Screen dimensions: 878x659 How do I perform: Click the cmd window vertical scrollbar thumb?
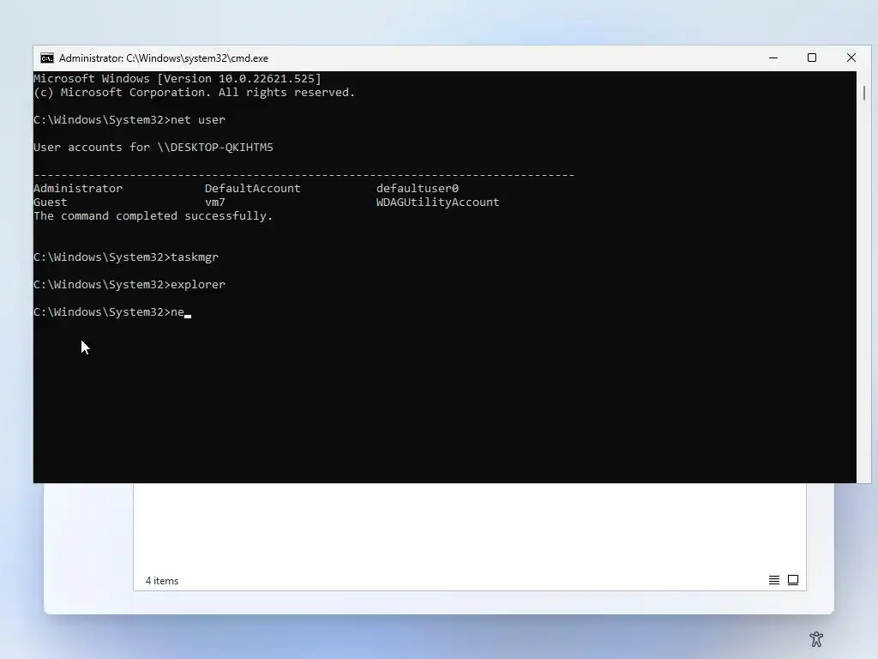(864, 93)
